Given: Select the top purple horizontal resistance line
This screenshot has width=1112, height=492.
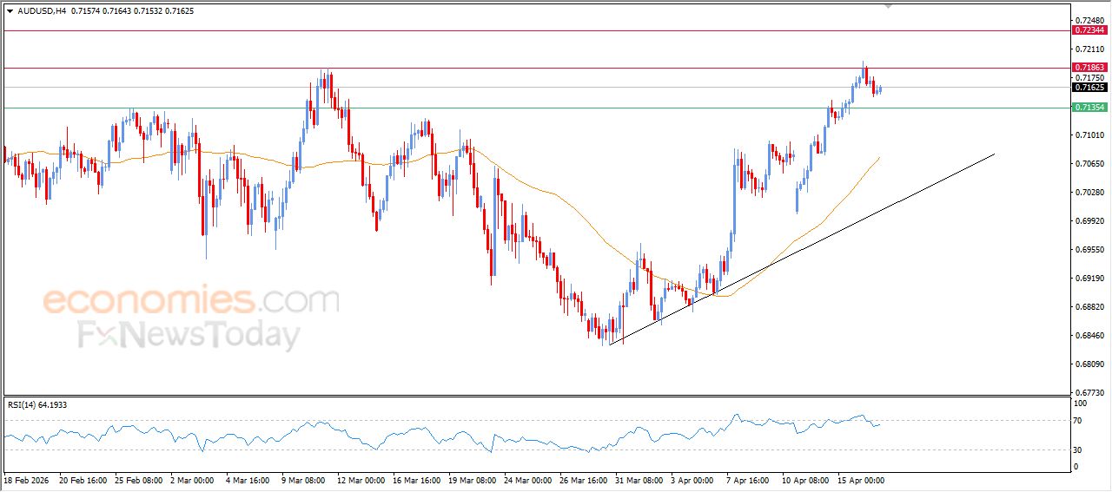Looking at the screenshot, I should point(521,31).
